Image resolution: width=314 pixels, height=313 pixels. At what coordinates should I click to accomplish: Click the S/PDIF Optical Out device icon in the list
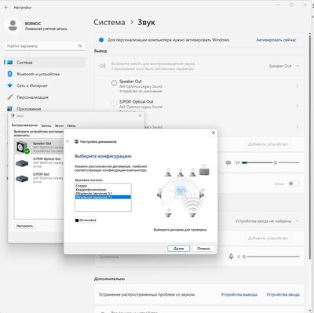tap(22, 163)
